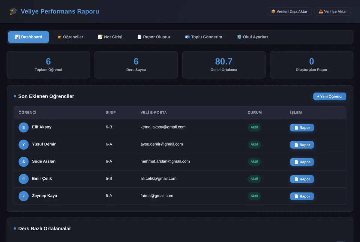360x242 pixels.
Task: Click Rapor button for Zeynep Kaya
Action: [302, 196]
